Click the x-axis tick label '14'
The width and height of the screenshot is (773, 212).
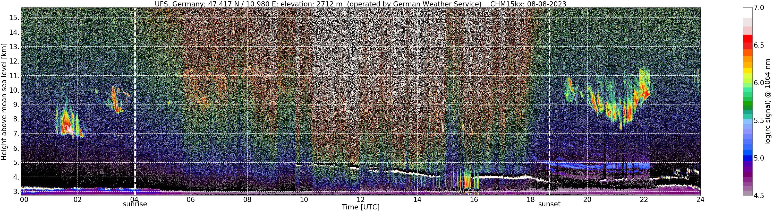(417, 199)
